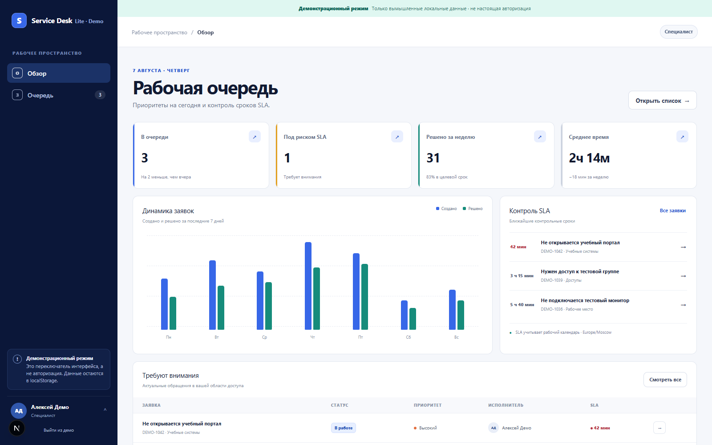Open the Специалист role selector

[679, 32]
